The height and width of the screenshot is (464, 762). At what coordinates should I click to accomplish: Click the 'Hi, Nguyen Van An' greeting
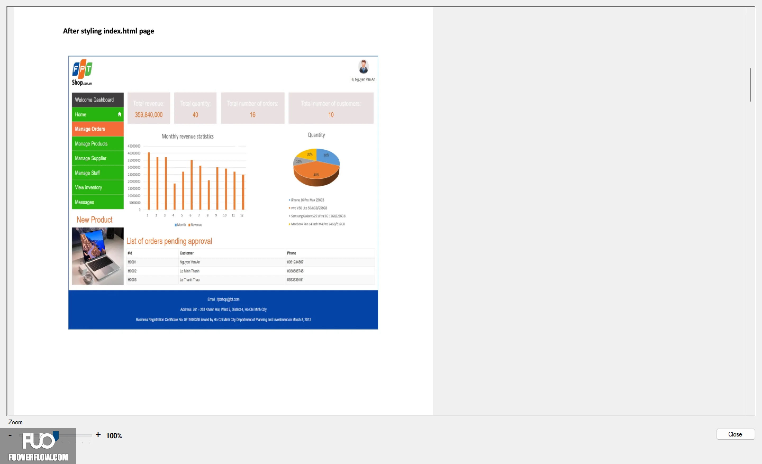coord(363,79)
